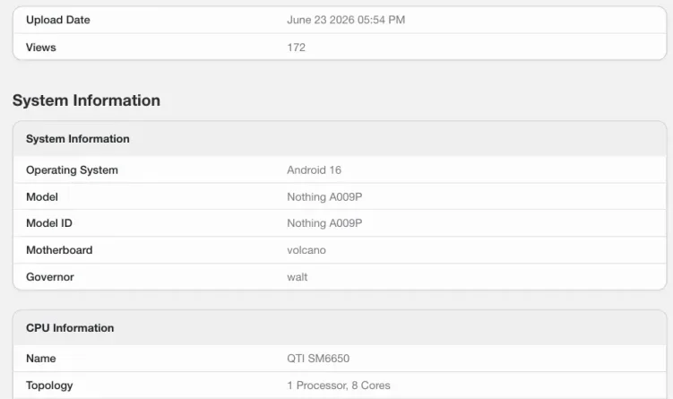Screen dimensions: 673x399
Task: Select the Model value Nothing A009P
Action: pyautogui.click(x=324, y=196)
